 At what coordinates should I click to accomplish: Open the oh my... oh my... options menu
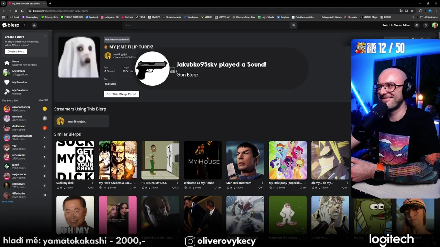[x=348, y=183]
